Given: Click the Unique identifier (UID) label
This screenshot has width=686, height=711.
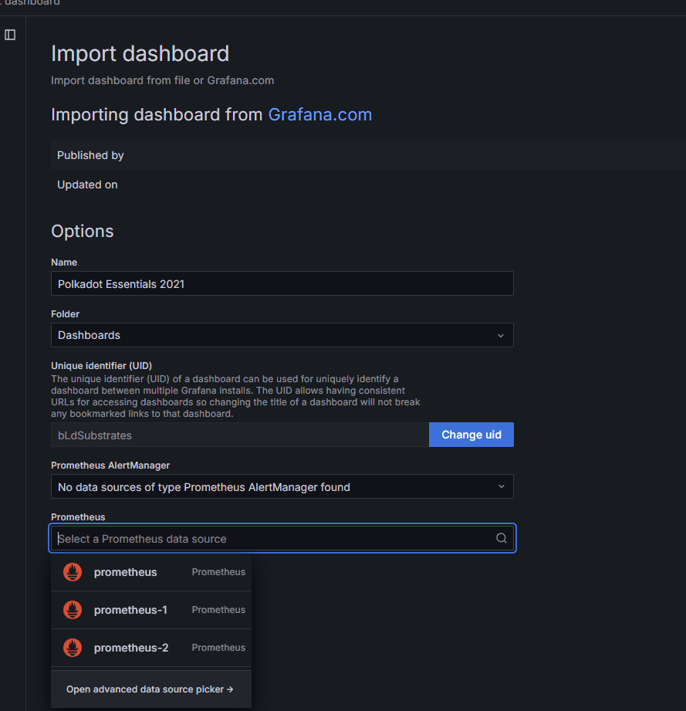Looking at the screenshot, I should click(102, 365).
